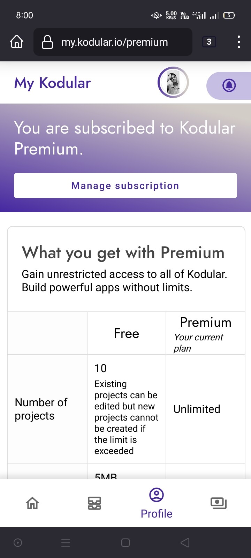Open the dashboard icon in bottom navigation
The image size is (251, 558).
(94, 503)
